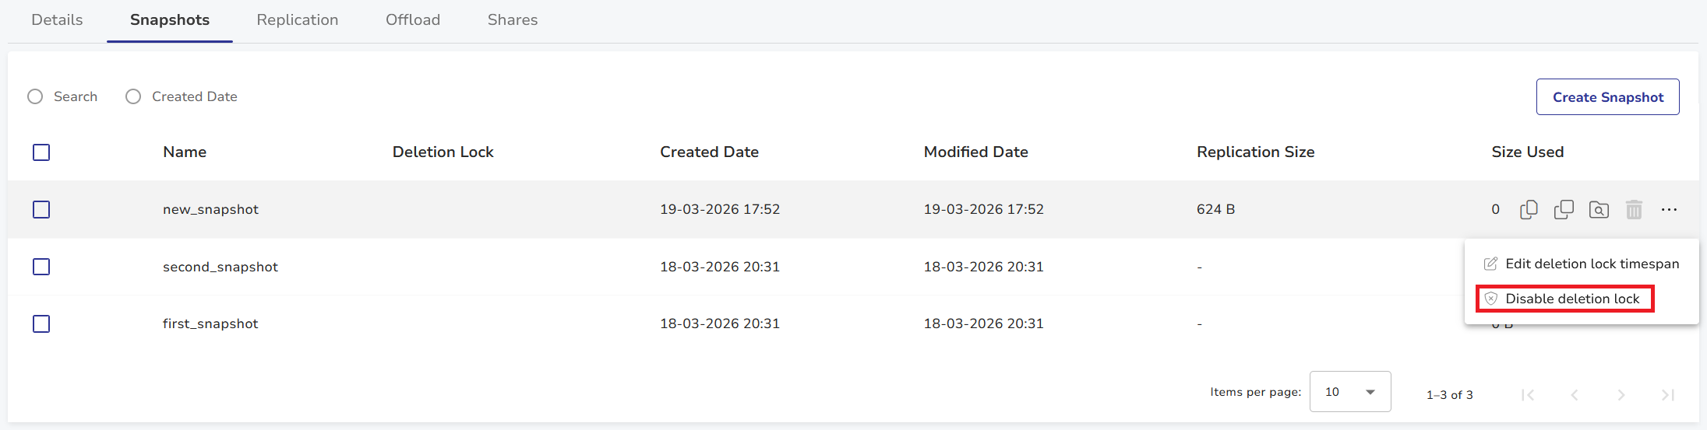
Task: Delete new_snapshot using the trash icon
Action: [x=1634, y=210]
